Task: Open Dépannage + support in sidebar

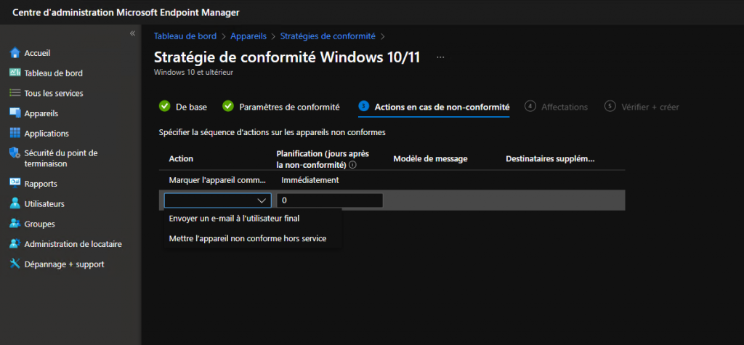Action: click(x=64, y=264)
